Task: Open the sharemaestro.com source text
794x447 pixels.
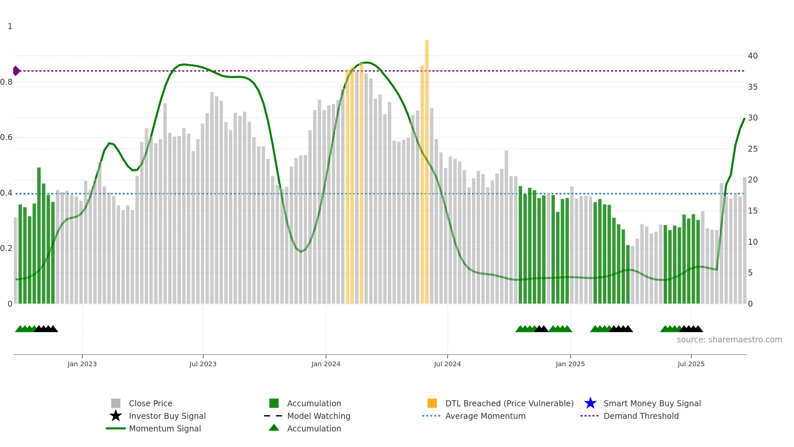Action: (729, 339)
